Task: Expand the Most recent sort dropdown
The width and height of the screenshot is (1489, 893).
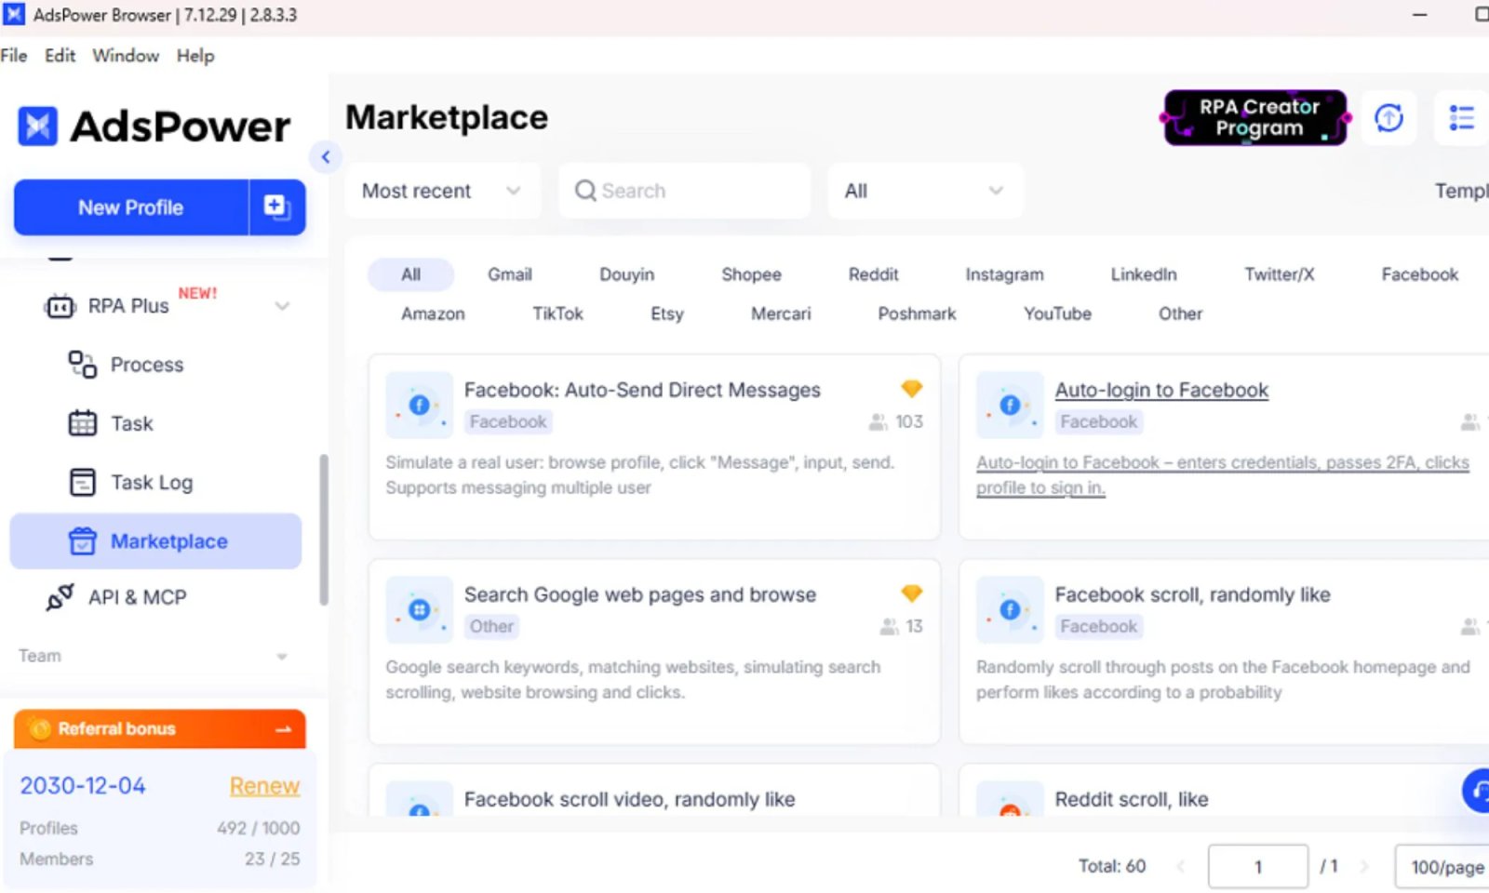Action: tap(441, 191)
